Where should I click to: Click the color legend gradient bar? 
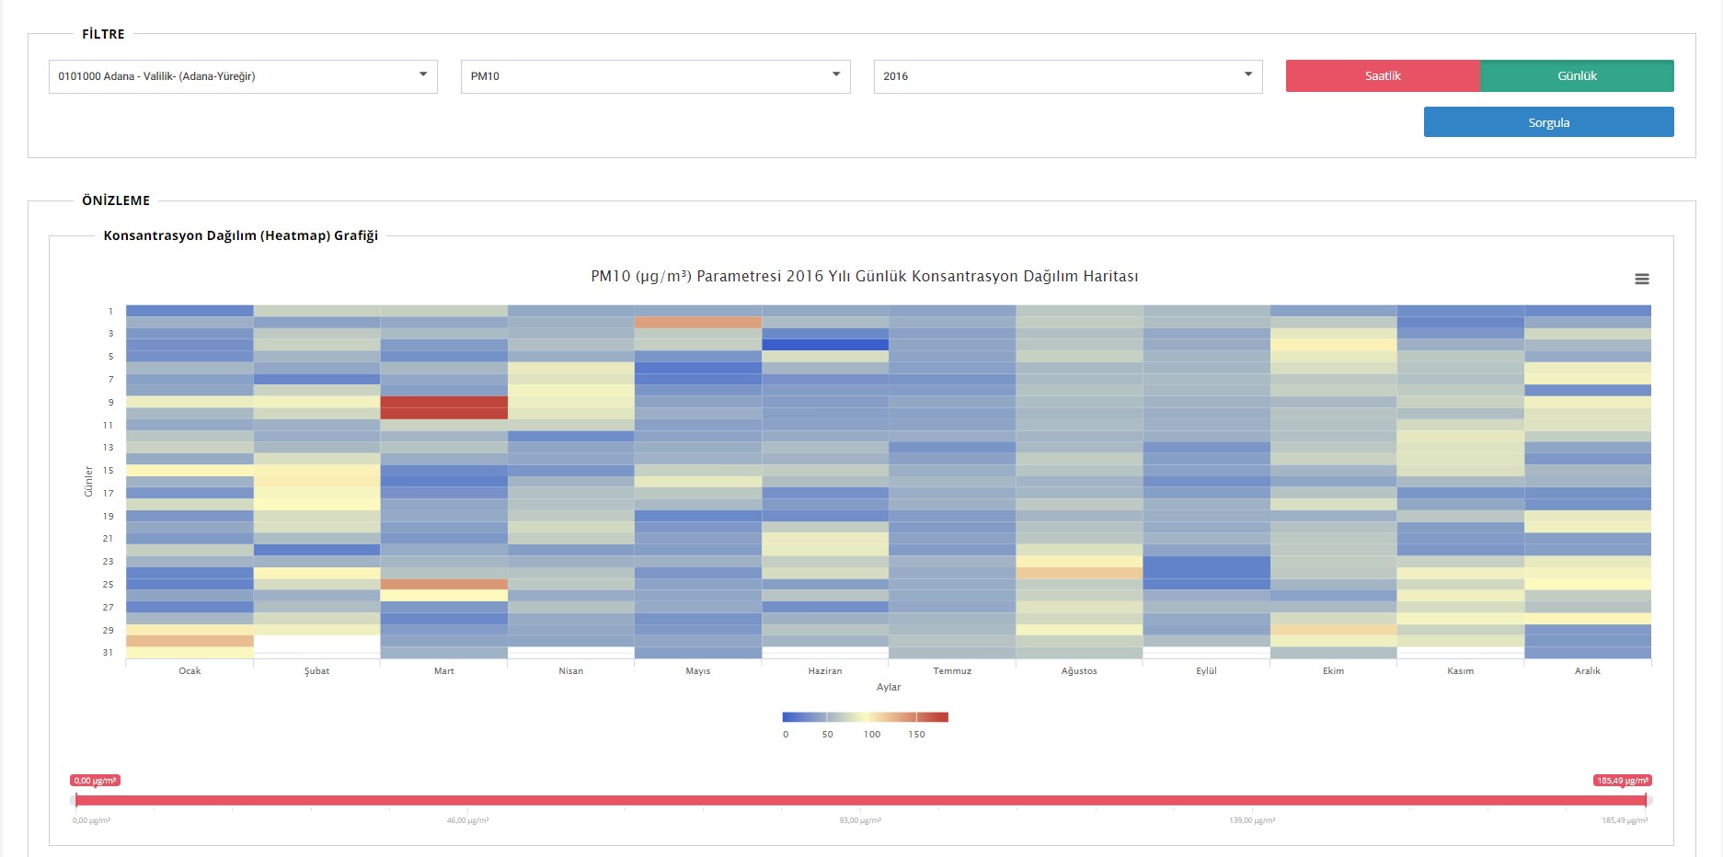click(x=865, y=717)
